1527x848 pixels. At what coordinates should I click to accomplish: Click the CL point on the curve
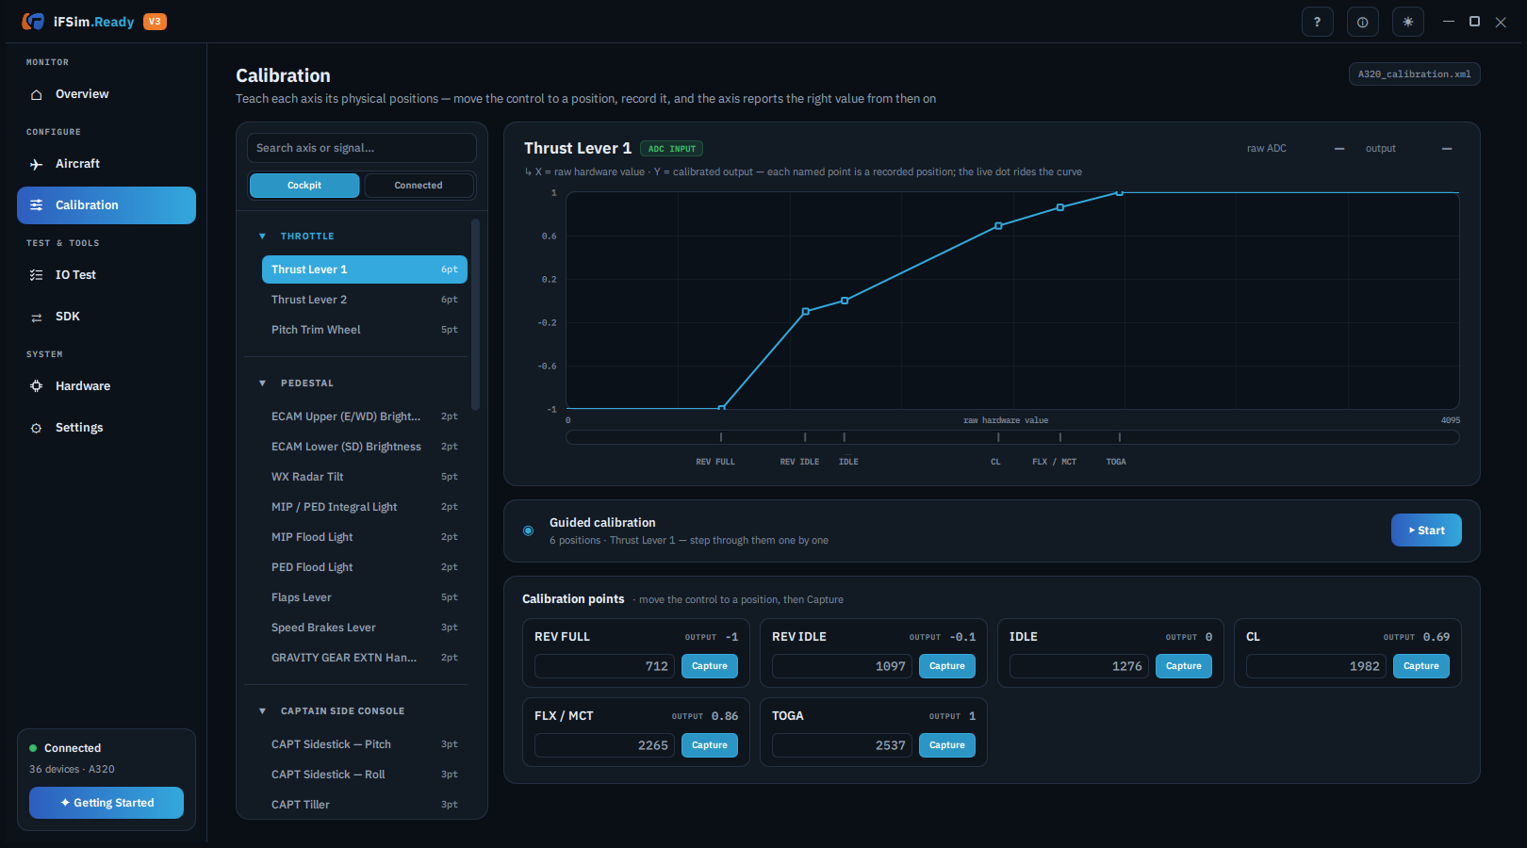click(x=998, y=226)
